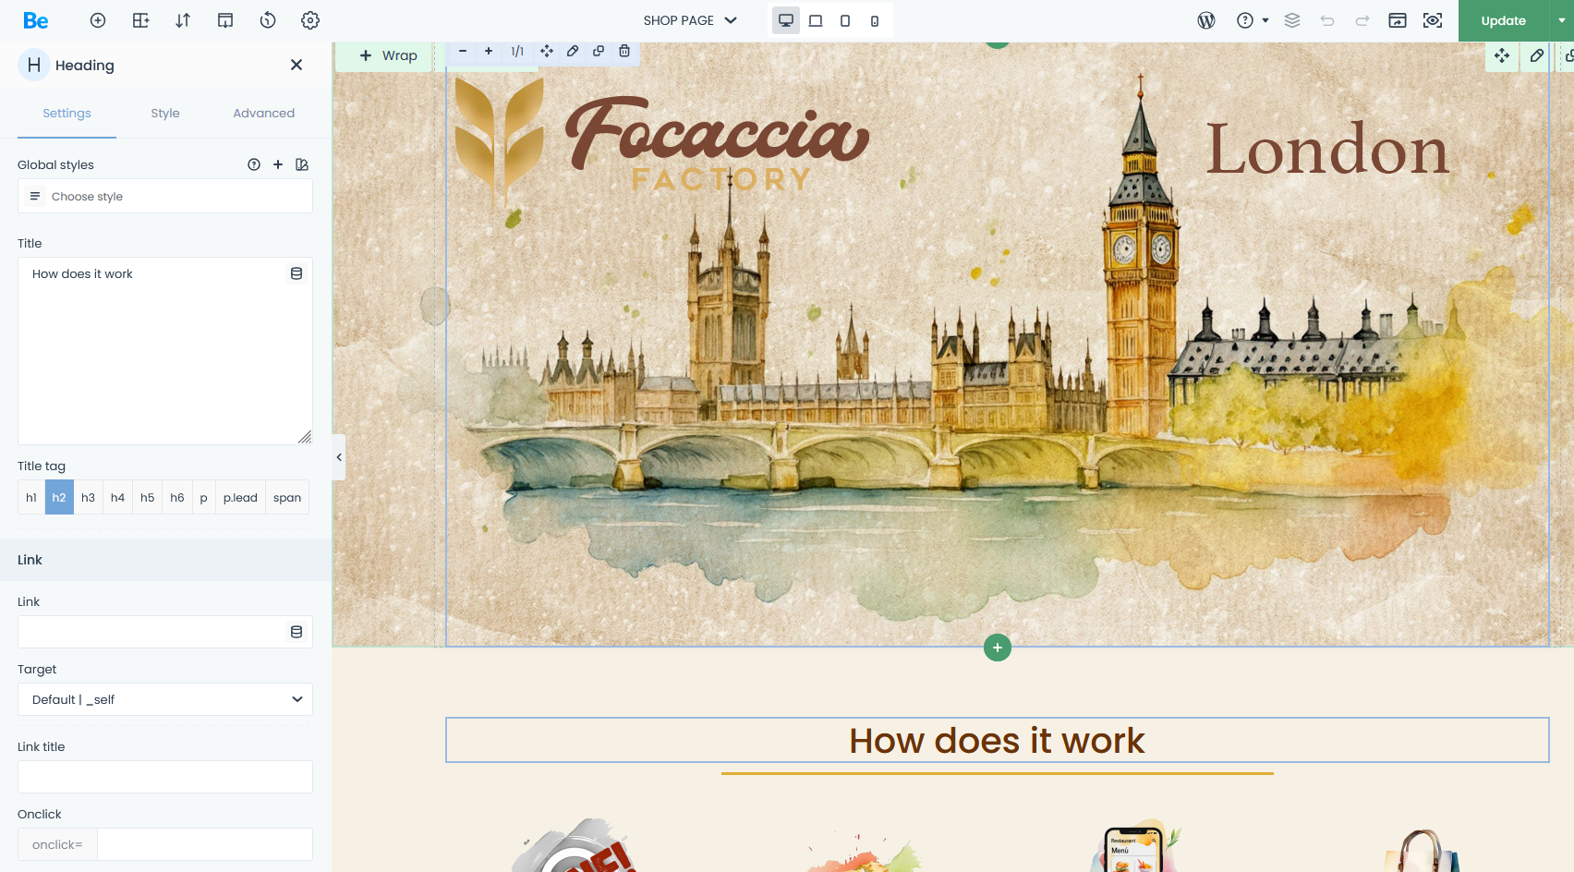Select the h2 title tag
Screen dimensions: 1574x872
(59, 497)
